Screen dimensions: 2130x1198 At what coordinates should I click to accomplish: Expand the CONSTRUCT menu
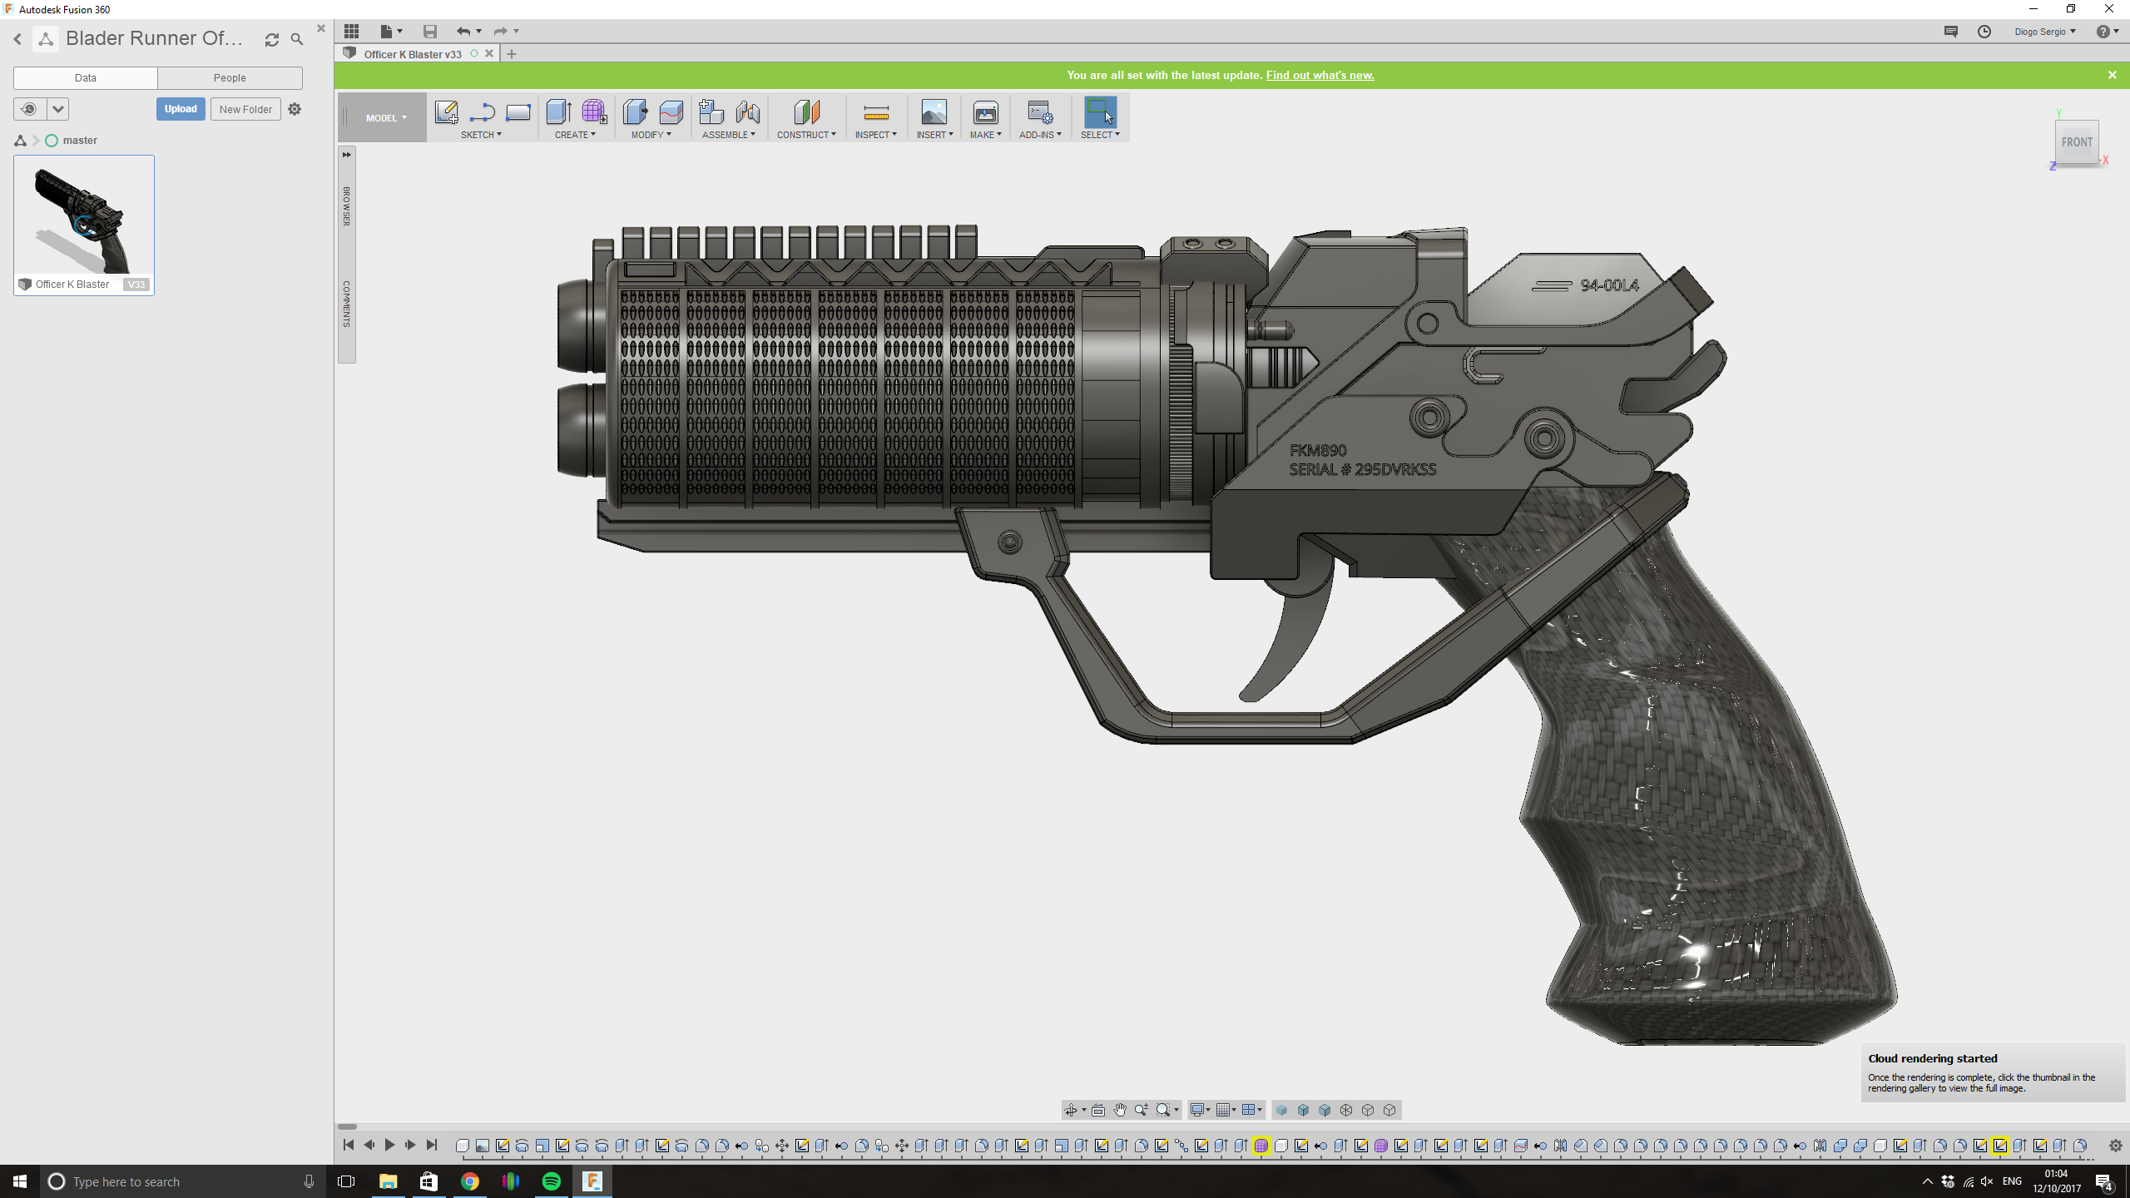coord(806,135)
